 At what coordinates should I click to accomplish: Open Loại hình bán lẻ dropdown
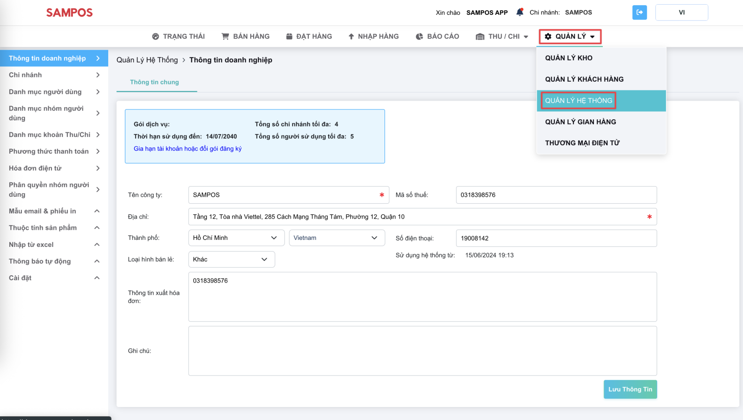[232, 259]
